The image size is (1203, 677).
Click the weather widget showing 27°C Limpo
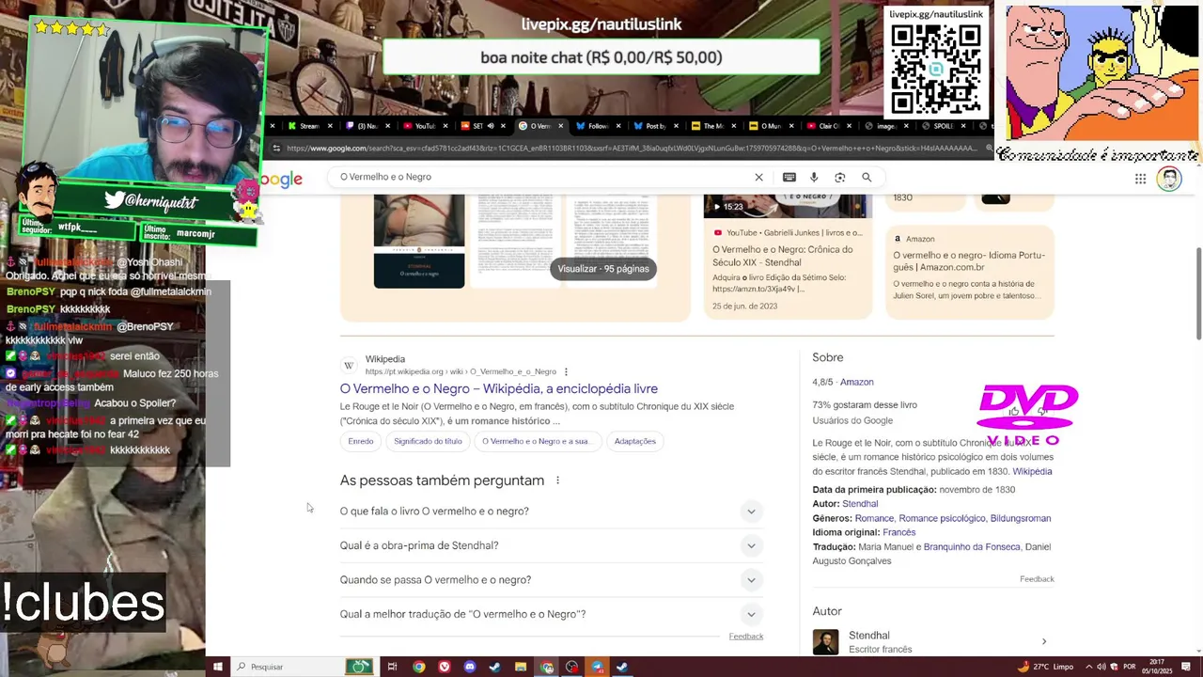point(1045,667)
